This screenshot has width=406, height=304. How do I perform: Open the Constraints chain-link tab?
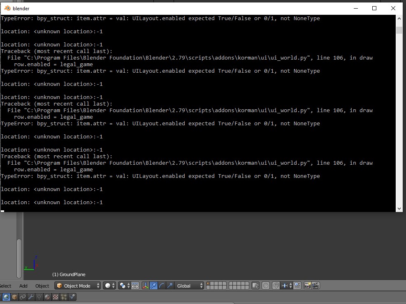[x=23, y=297]
